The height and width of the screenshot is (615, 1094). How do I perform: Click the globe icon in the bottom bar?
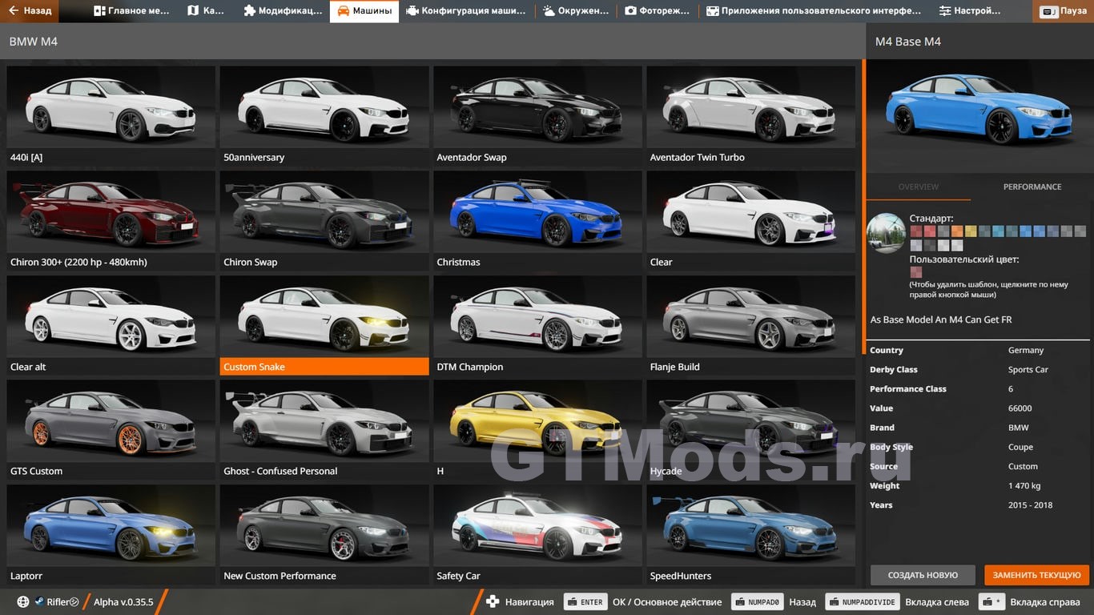coord(22,602)
